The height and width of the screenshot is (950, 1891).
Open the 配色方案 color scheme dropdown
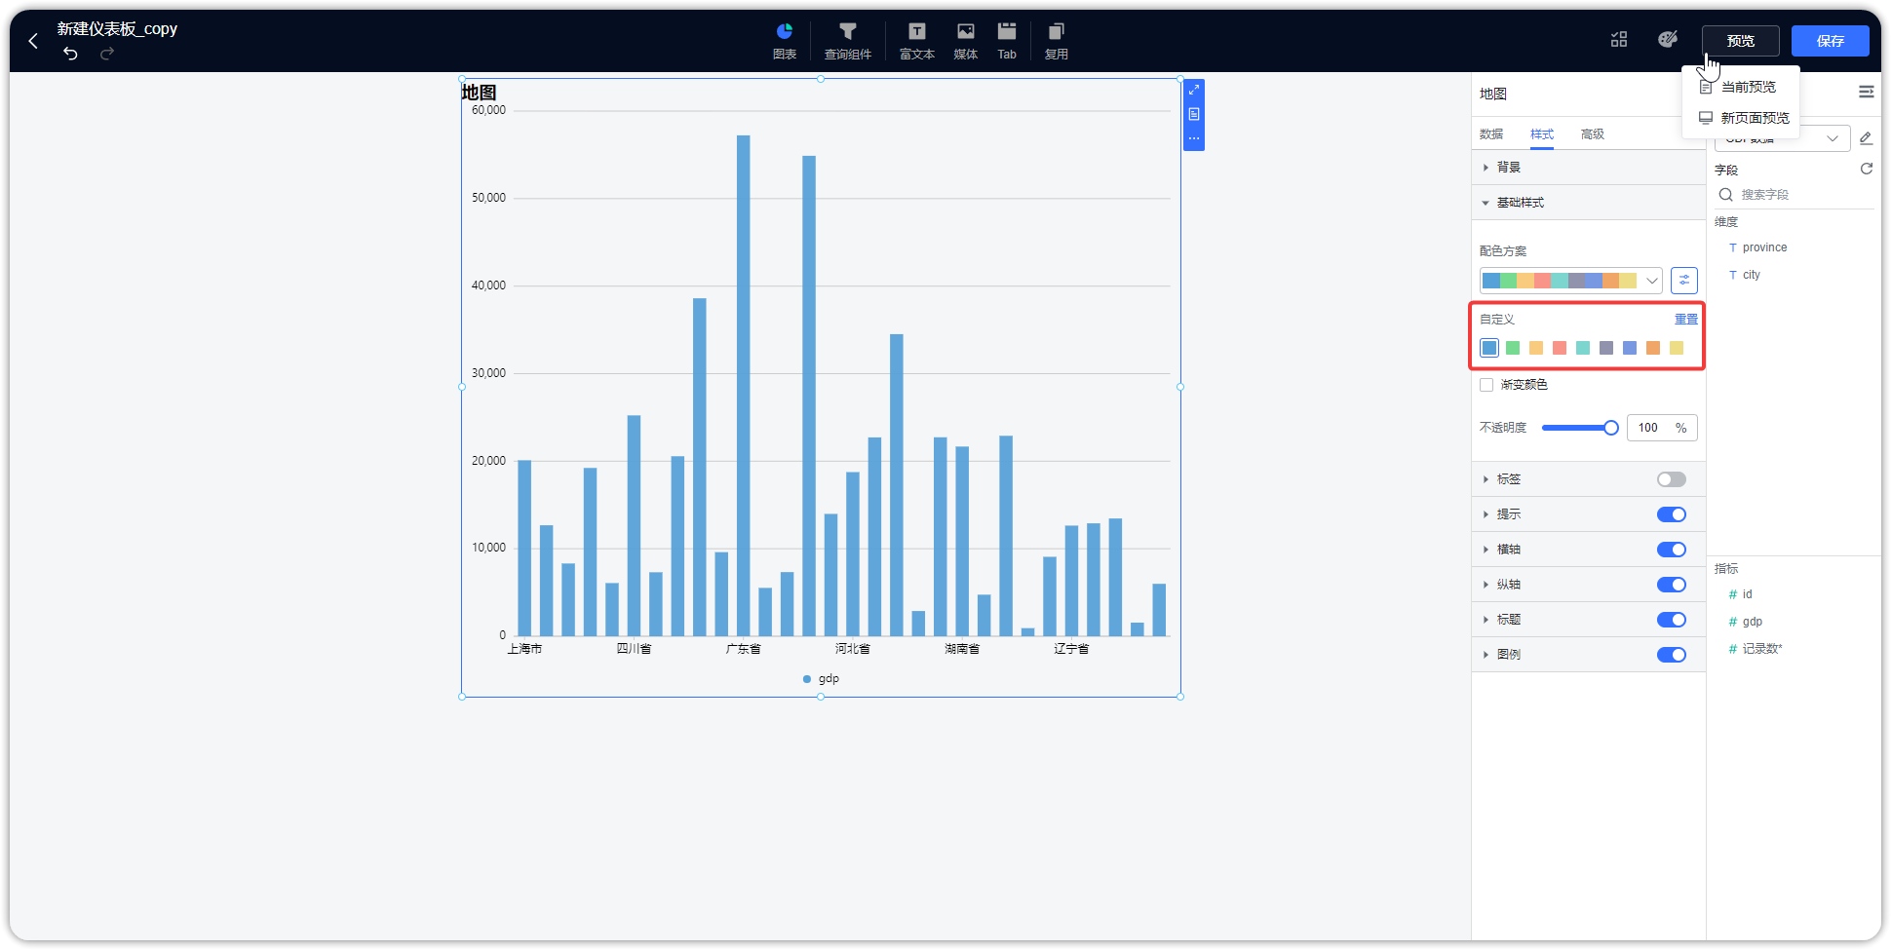pyautogui.click(x=1570, y=281)
